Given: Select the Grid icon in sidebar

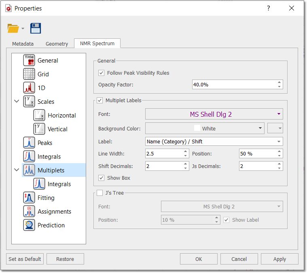Looking at the screenshot, I should 29,74.
